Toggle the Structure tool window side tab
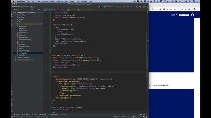Image resolution: width=211 pixels, height=118 pixels. [x=12, y=24]
